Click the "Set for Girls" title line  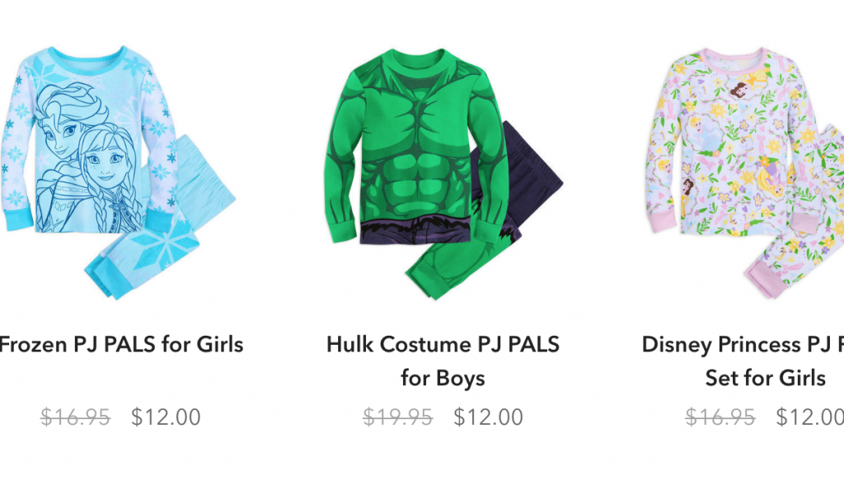pos(765,379)
